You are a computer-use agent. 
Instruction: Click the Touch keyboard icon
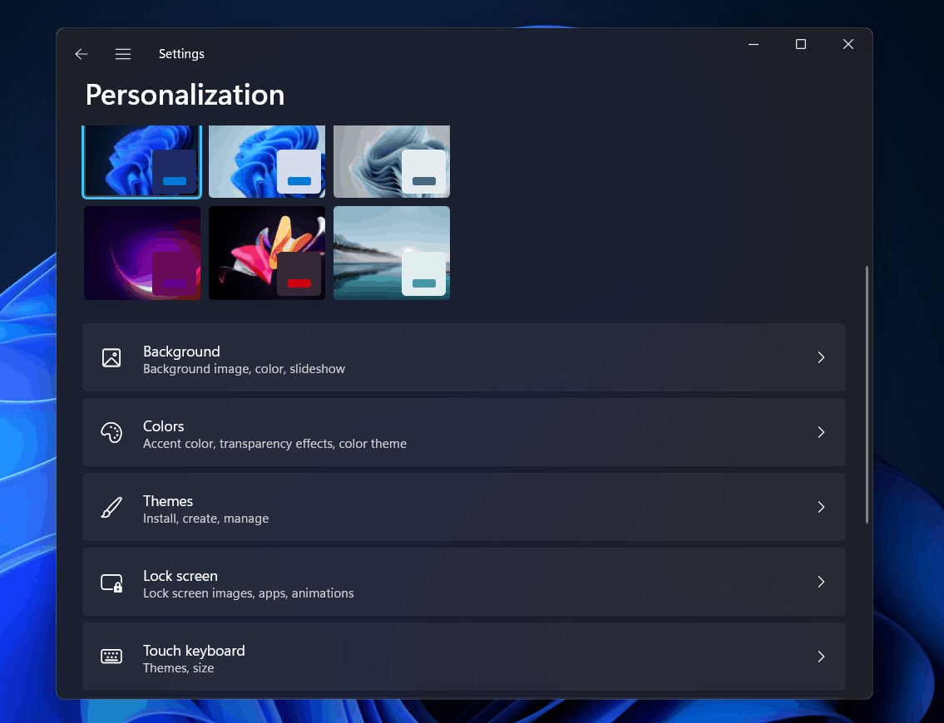tap(111, 657)
